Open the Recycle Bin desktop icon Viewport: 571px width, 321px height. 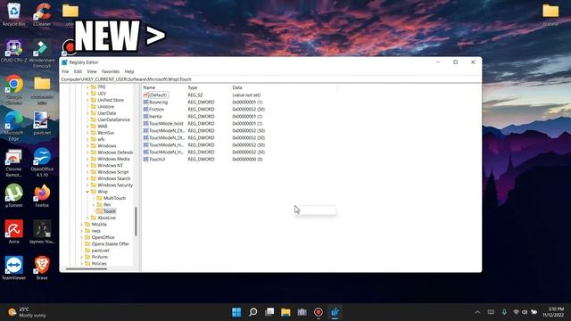click(14, 14)
